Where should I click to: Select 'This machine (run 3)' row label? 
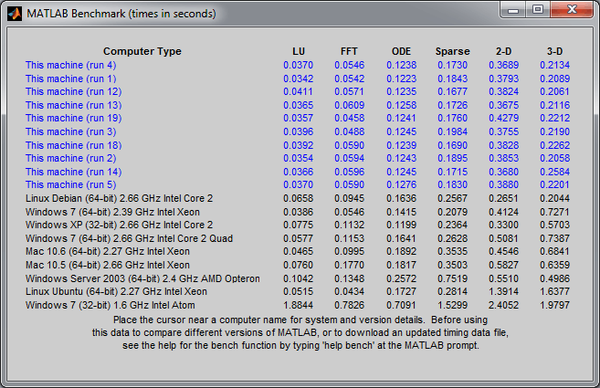coord(71,131)
